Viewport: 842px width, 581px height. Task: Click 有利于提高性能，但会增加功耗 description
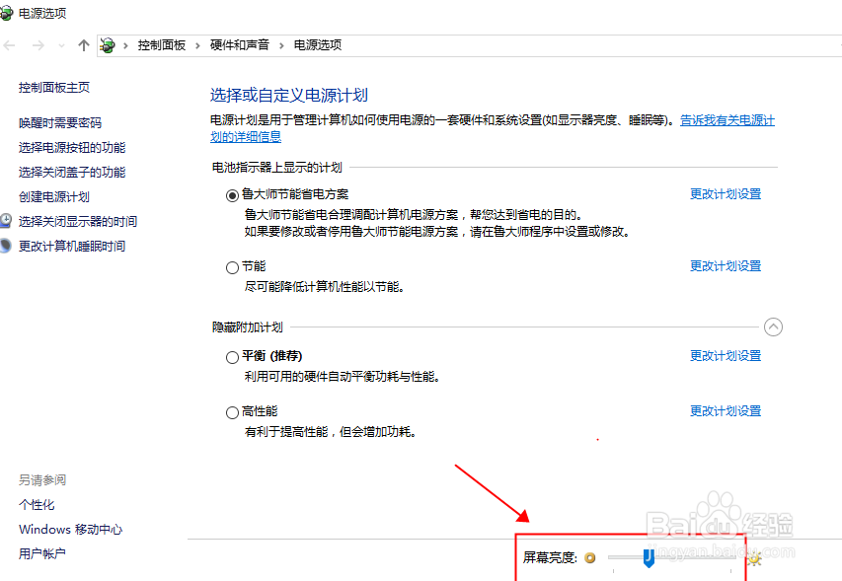(331, 432)
